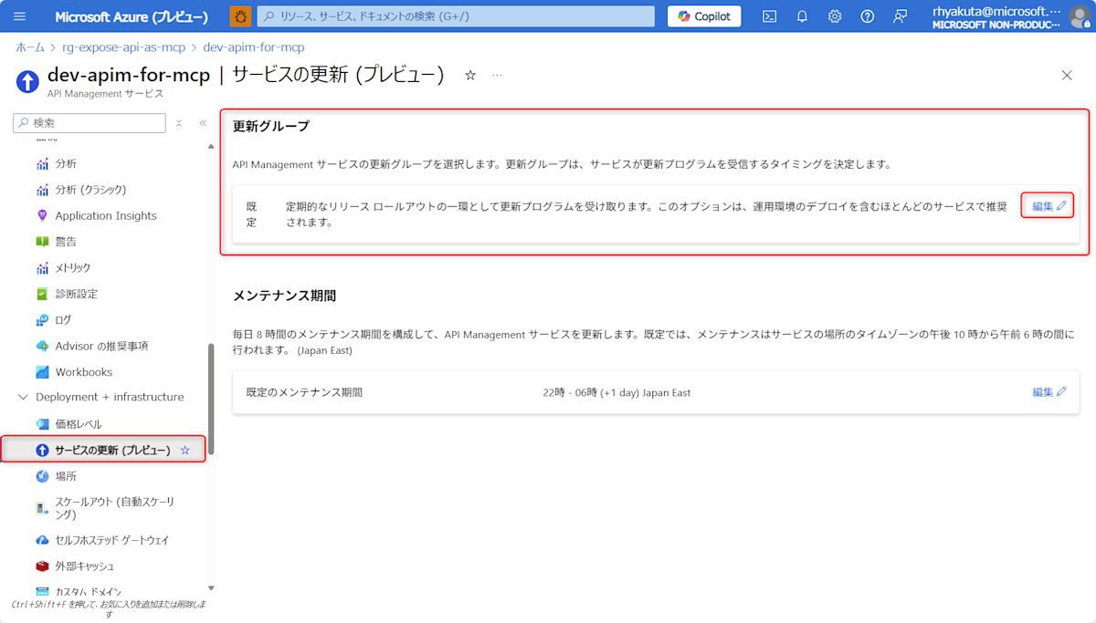Click the 外部キャッシュ red icon
The width and height of the screenshot is (1096, 623).
pos(42,566)
